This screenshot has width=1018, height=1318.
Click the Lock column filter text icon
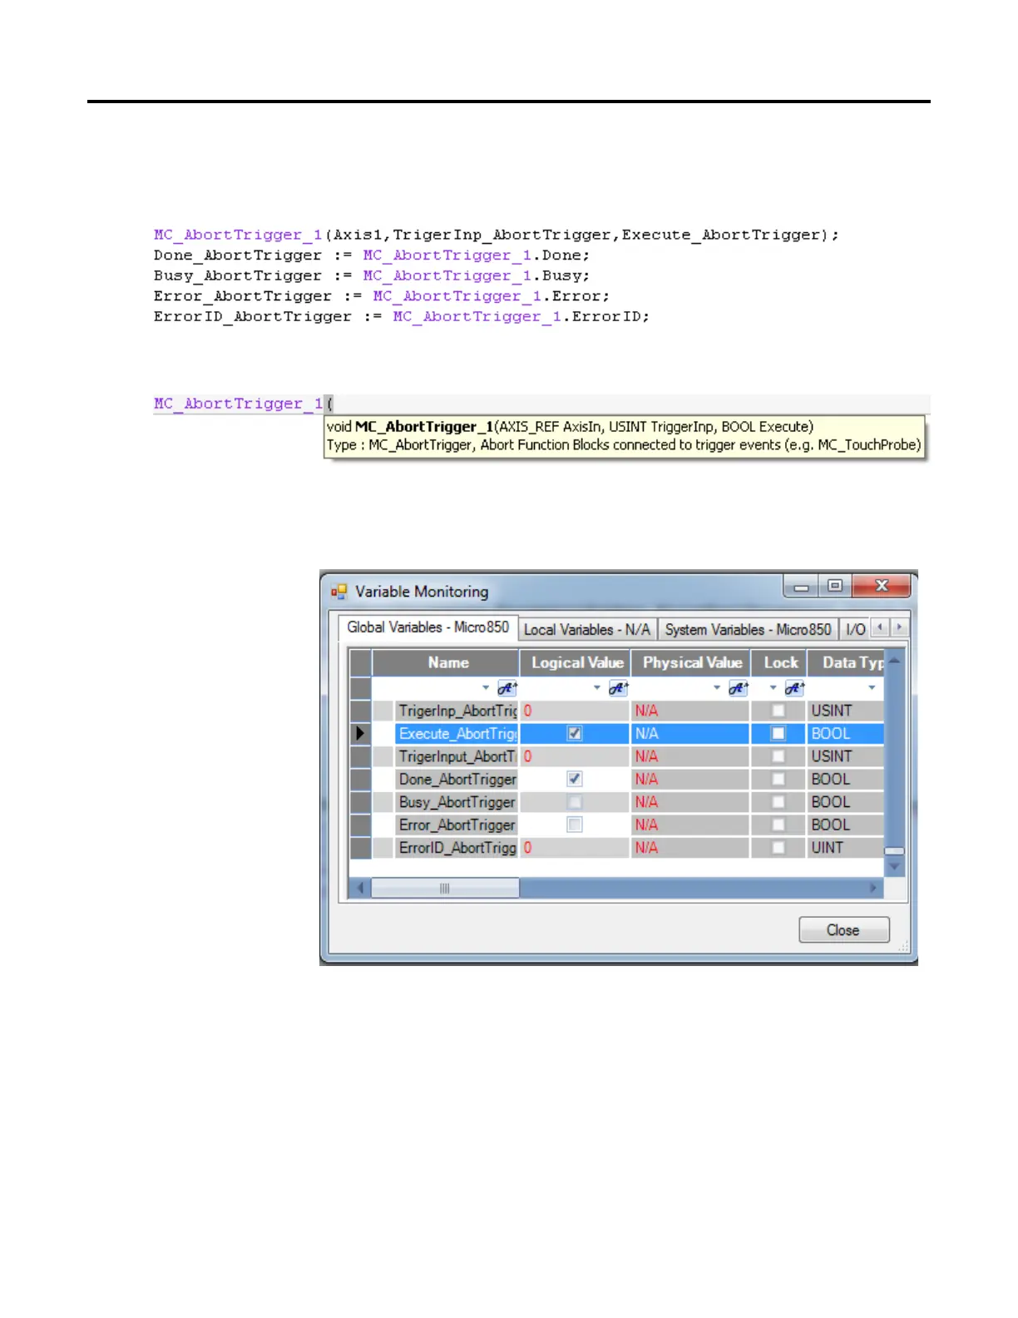coord(794,688)
